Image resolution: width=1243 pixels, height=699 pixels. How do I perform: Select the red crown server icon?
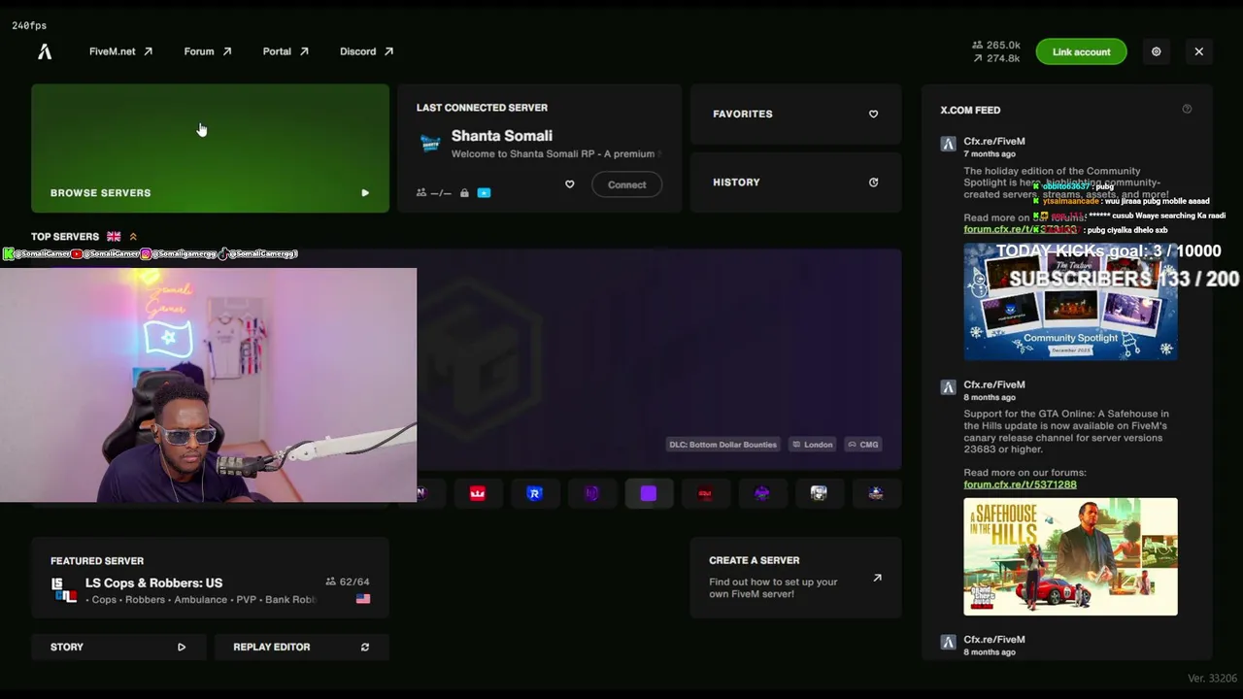pos(478,493)
